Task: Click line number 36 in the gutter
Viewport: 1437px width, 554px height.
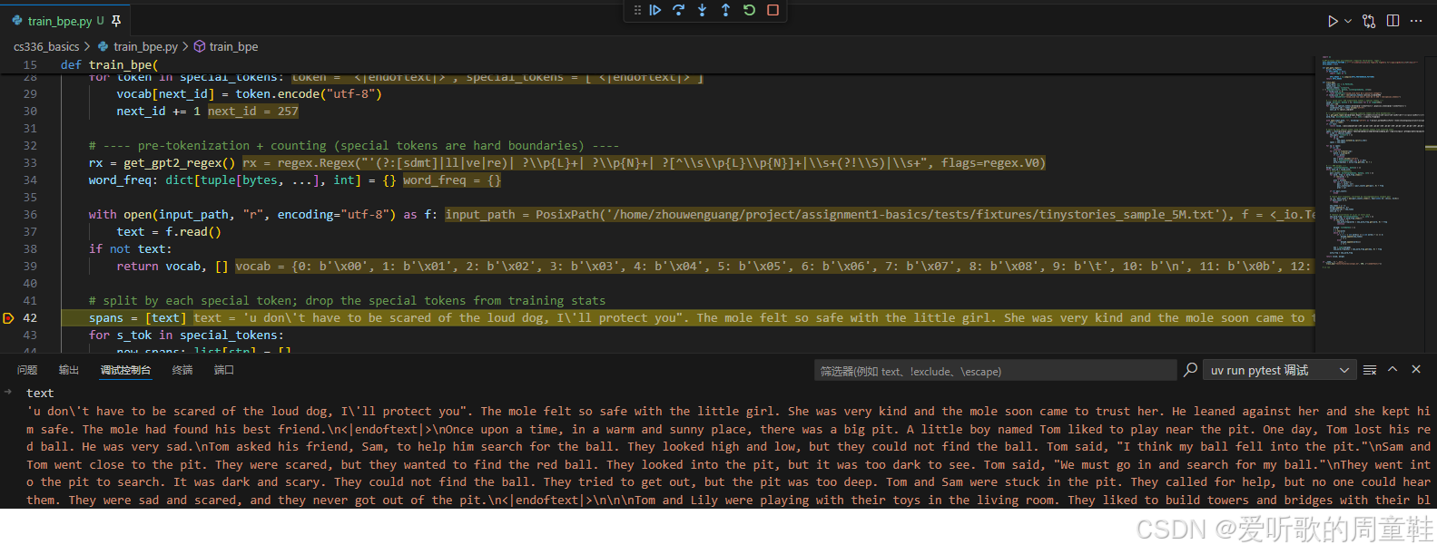Action: (x=30, y=215)
